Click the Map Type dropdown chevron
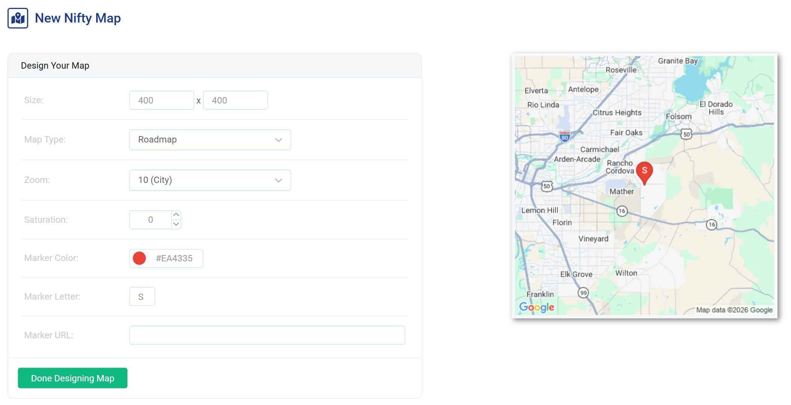 point(278,139)
